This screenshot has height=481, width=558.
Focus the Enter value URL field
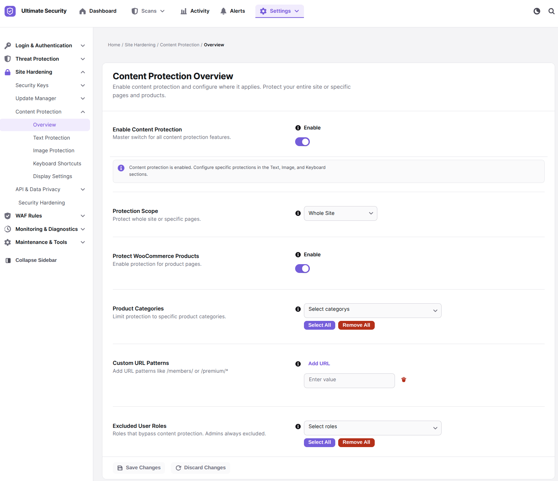349,381
